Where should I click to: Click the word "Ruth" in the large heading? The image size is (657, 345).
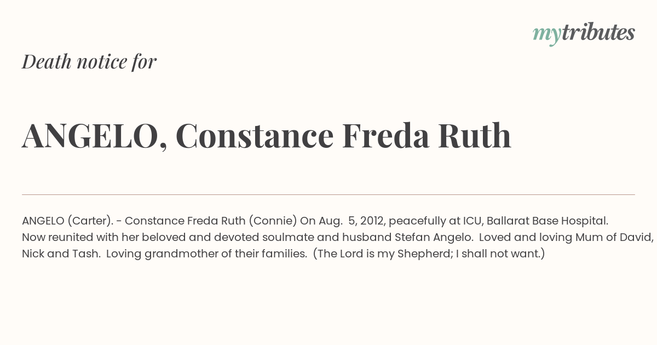pos(475,136)
